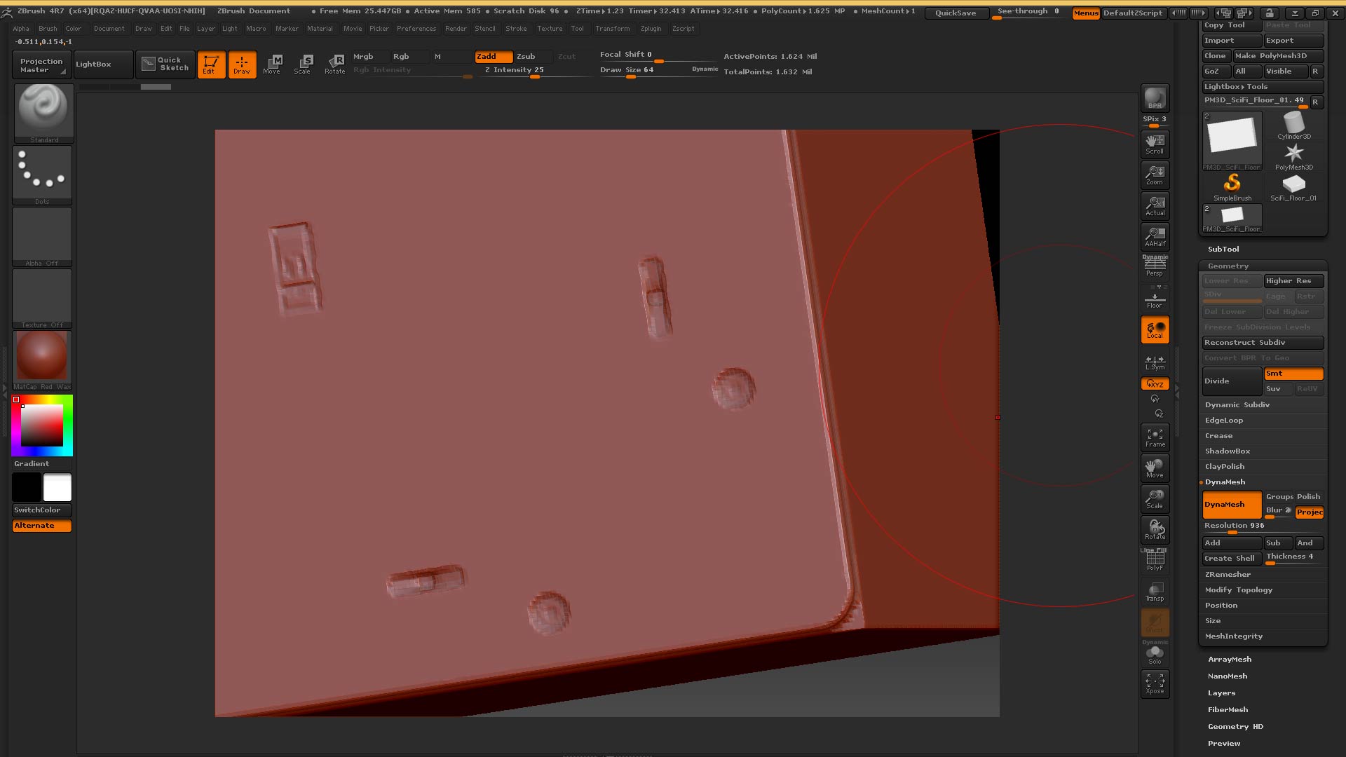The height and width of the screenshot is (757, 1346).
Task: Disable the Smt divide option
Action: coord(1293,374)
